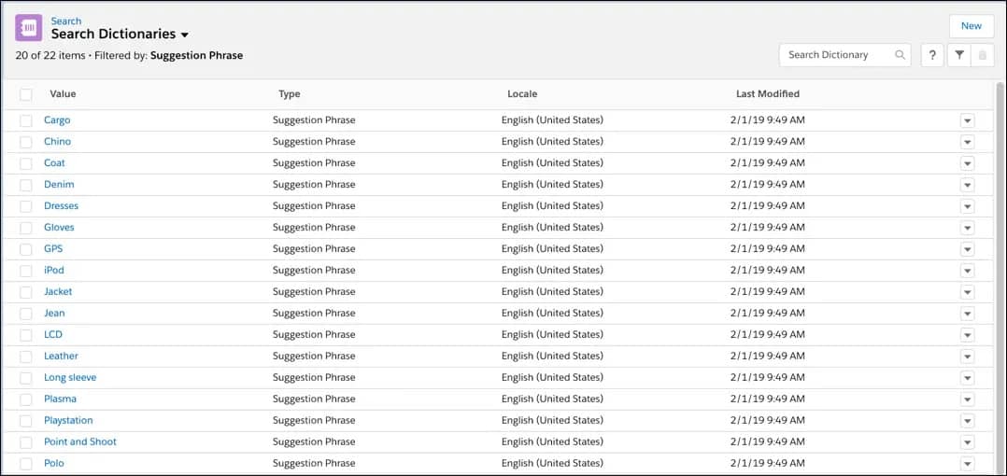Click the trash delete icon
The width and height of the screenshot is (1007, 476).
pos(982,55)
